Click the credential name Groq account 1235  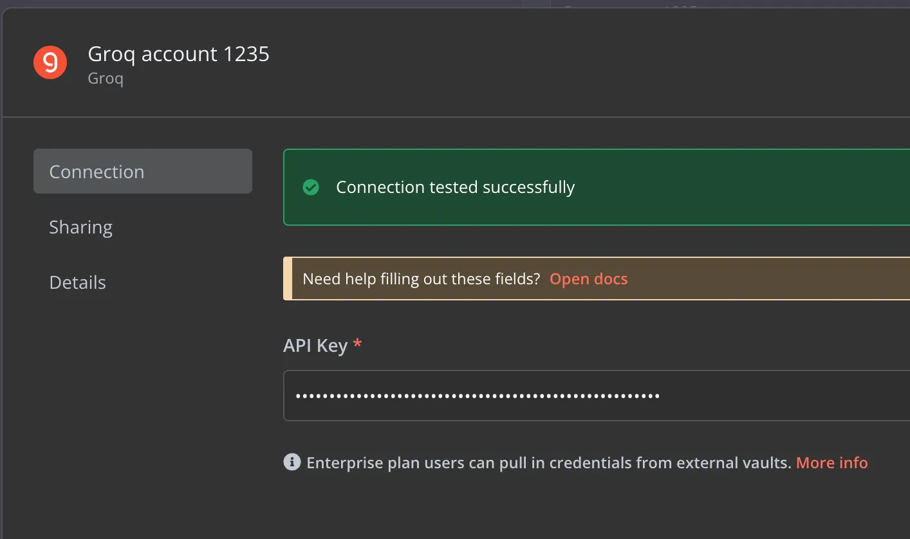pyautogui.click(x=178, y=54)
